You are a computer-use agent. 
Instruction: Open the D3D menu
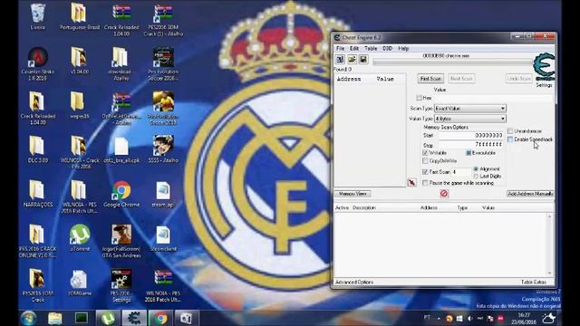(387, 48)
